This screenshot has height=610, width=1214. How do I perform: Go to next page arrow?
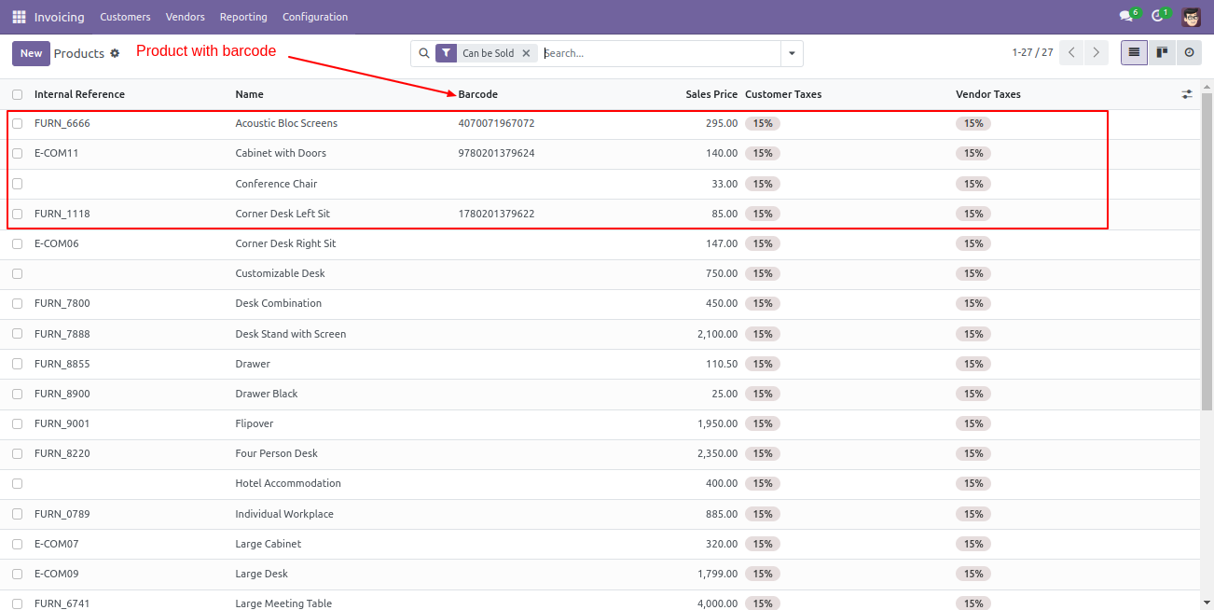click(1097, 53)
